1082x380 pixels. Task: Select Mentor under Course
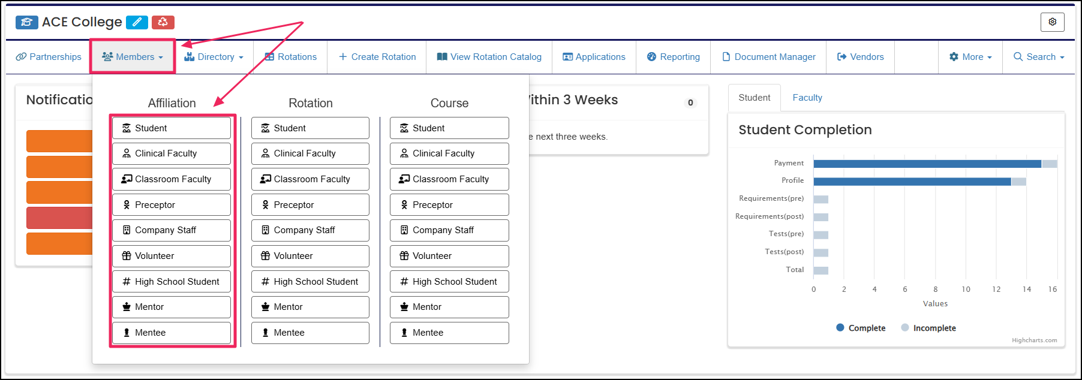point(449,307)
